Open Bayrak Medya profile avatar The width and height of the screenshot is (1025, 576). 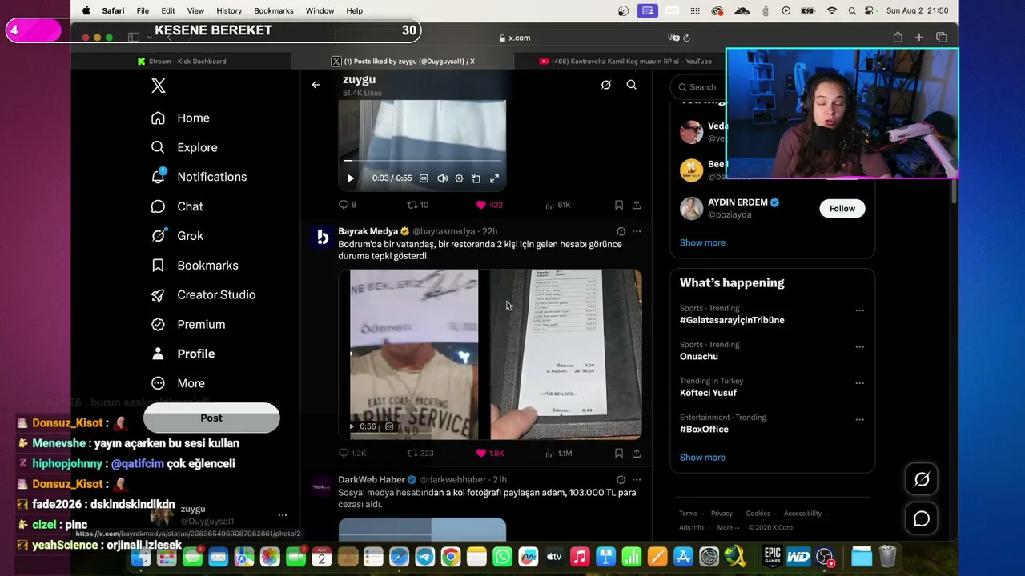tap(322, 237)
